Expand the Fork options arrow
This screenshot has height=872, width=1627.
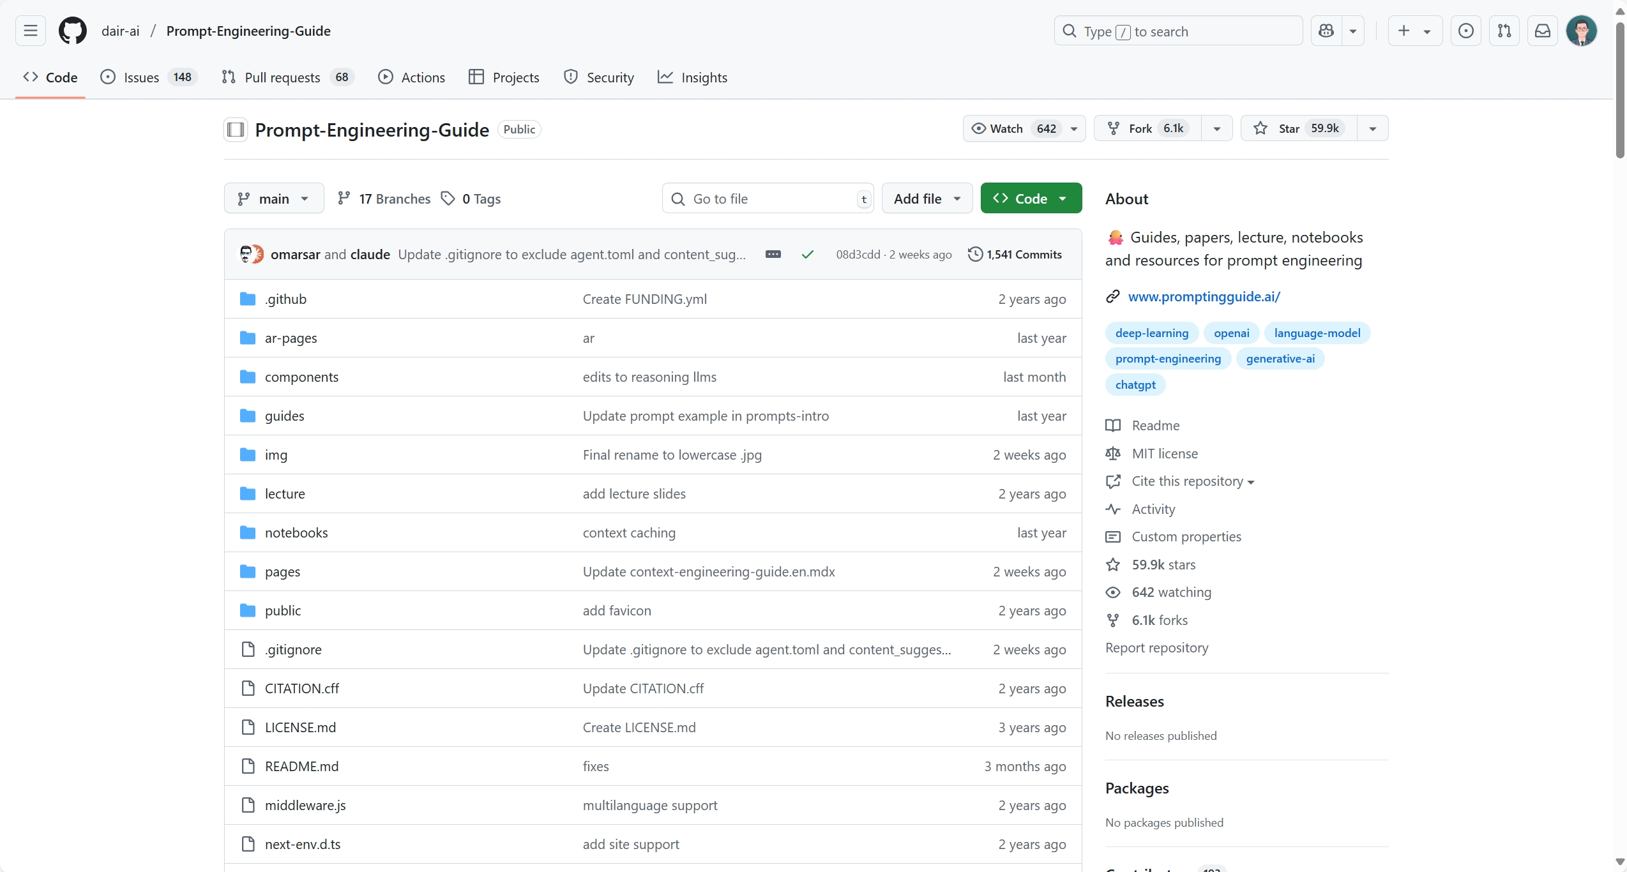click(1216, 128)
